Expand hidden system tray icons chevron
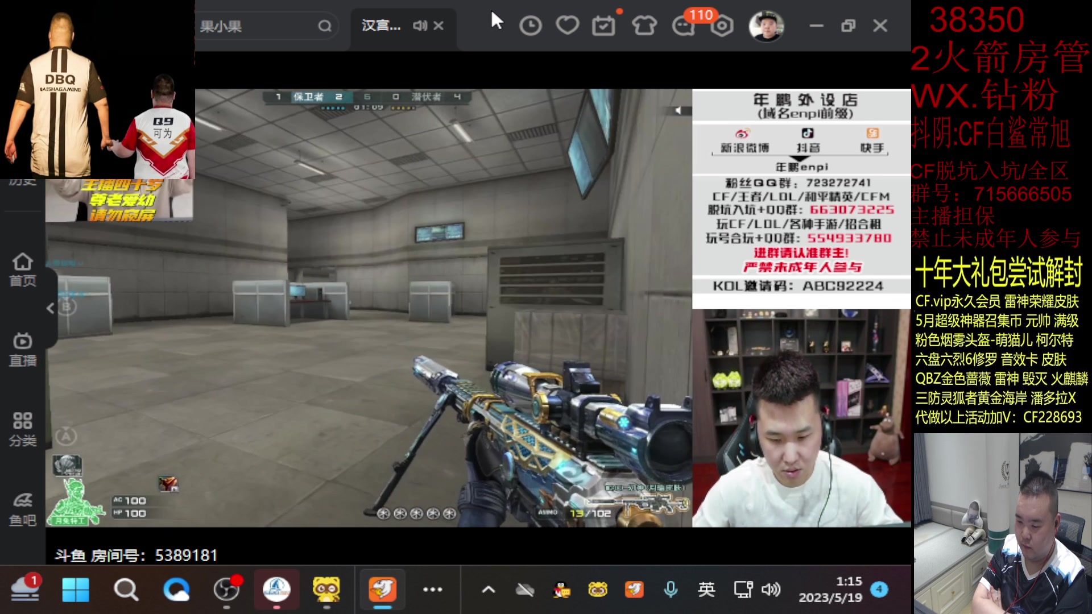The height and width of the screenshot is (614, 1092). tap(489, 590)
